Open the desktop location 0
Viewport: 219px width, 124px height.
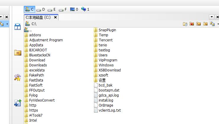click(x=74, y=9)
